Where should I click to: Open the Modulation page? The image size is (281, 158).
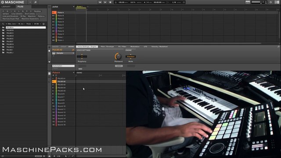tap(135, 47)
